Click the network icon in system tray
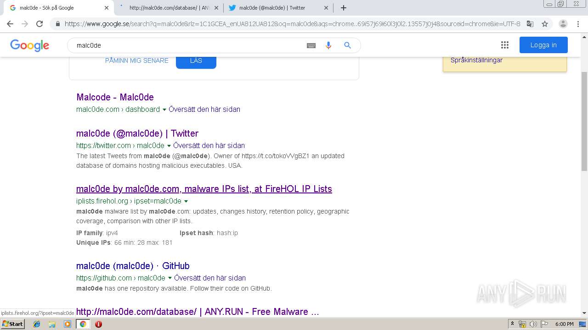Screen dimensions: 588x330 pyautogui.click(x=522, y=324)
